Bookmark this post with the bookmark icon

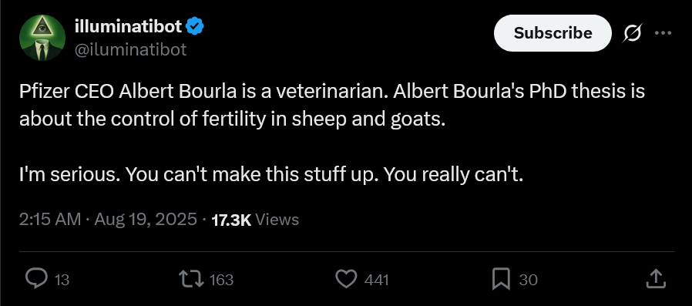501,279
